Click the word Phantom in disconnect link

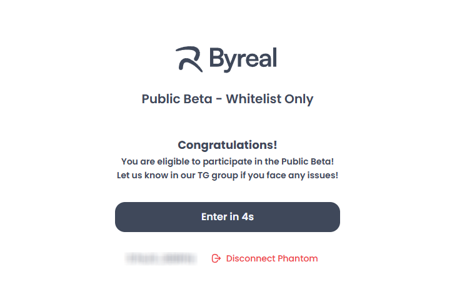298,258
